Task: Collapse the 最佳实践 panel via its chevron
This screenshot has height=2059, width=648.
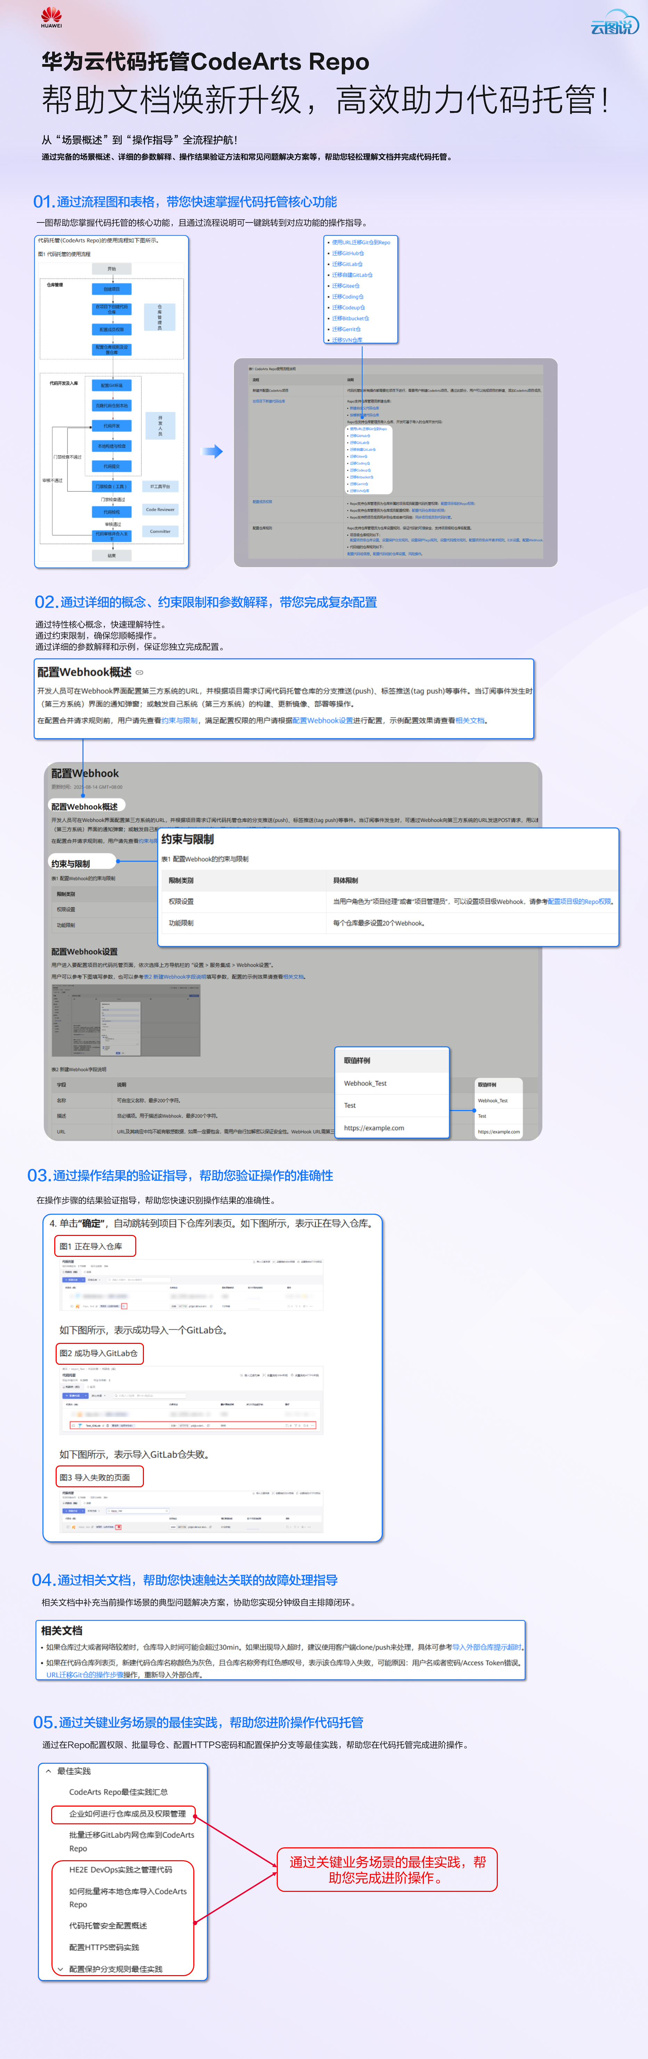Action: [49, 1773]
